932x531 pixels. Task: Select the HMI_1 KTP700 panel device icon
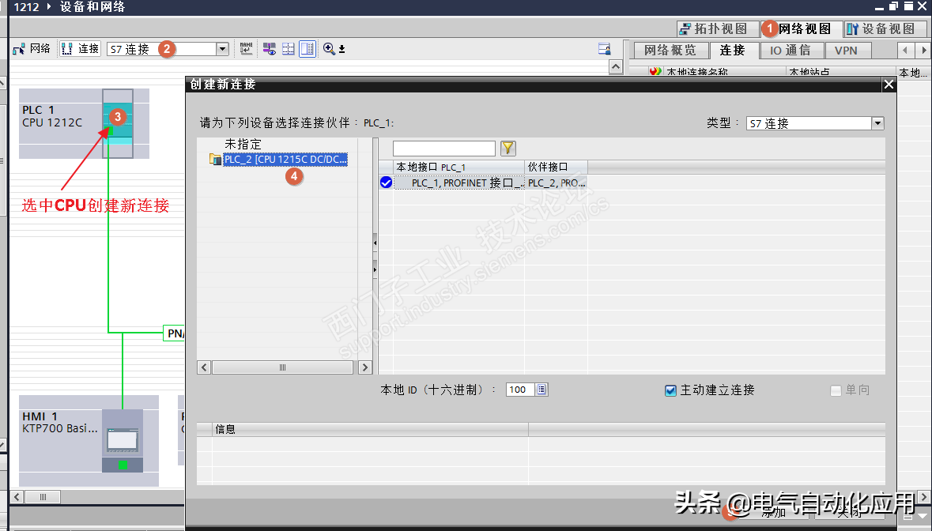pyautogui.click(x=123, y=440)
